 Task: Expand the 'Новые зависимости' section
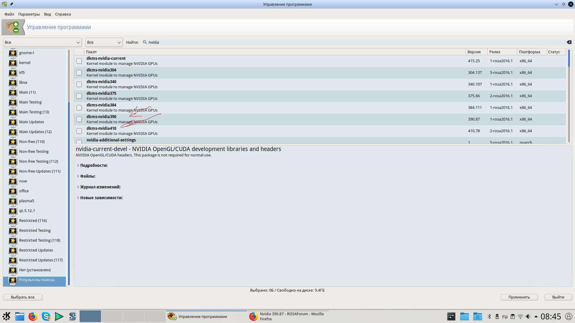pos(101,198)
